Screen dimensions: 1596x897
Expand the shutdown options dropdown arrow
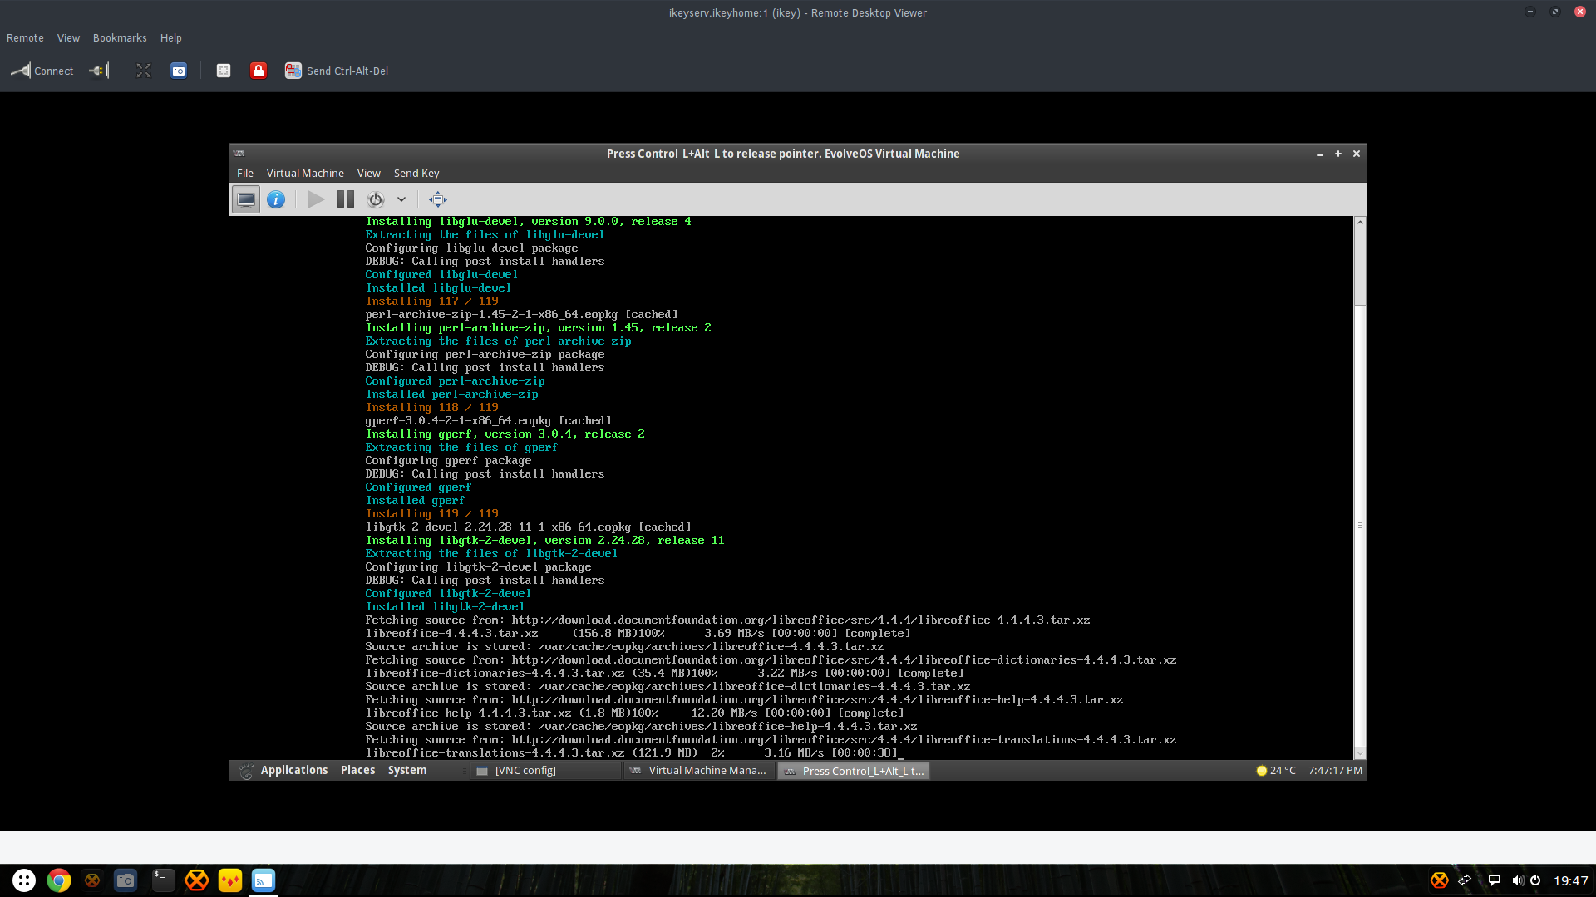tap(401, 199)
